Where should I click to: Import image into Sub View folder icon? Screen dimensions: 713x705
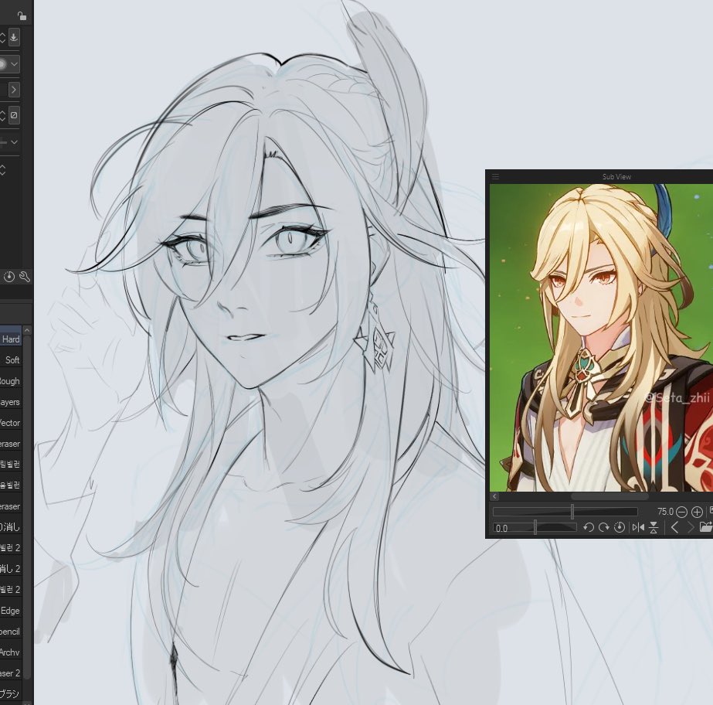pyautogui.click(x=706, y=527)
